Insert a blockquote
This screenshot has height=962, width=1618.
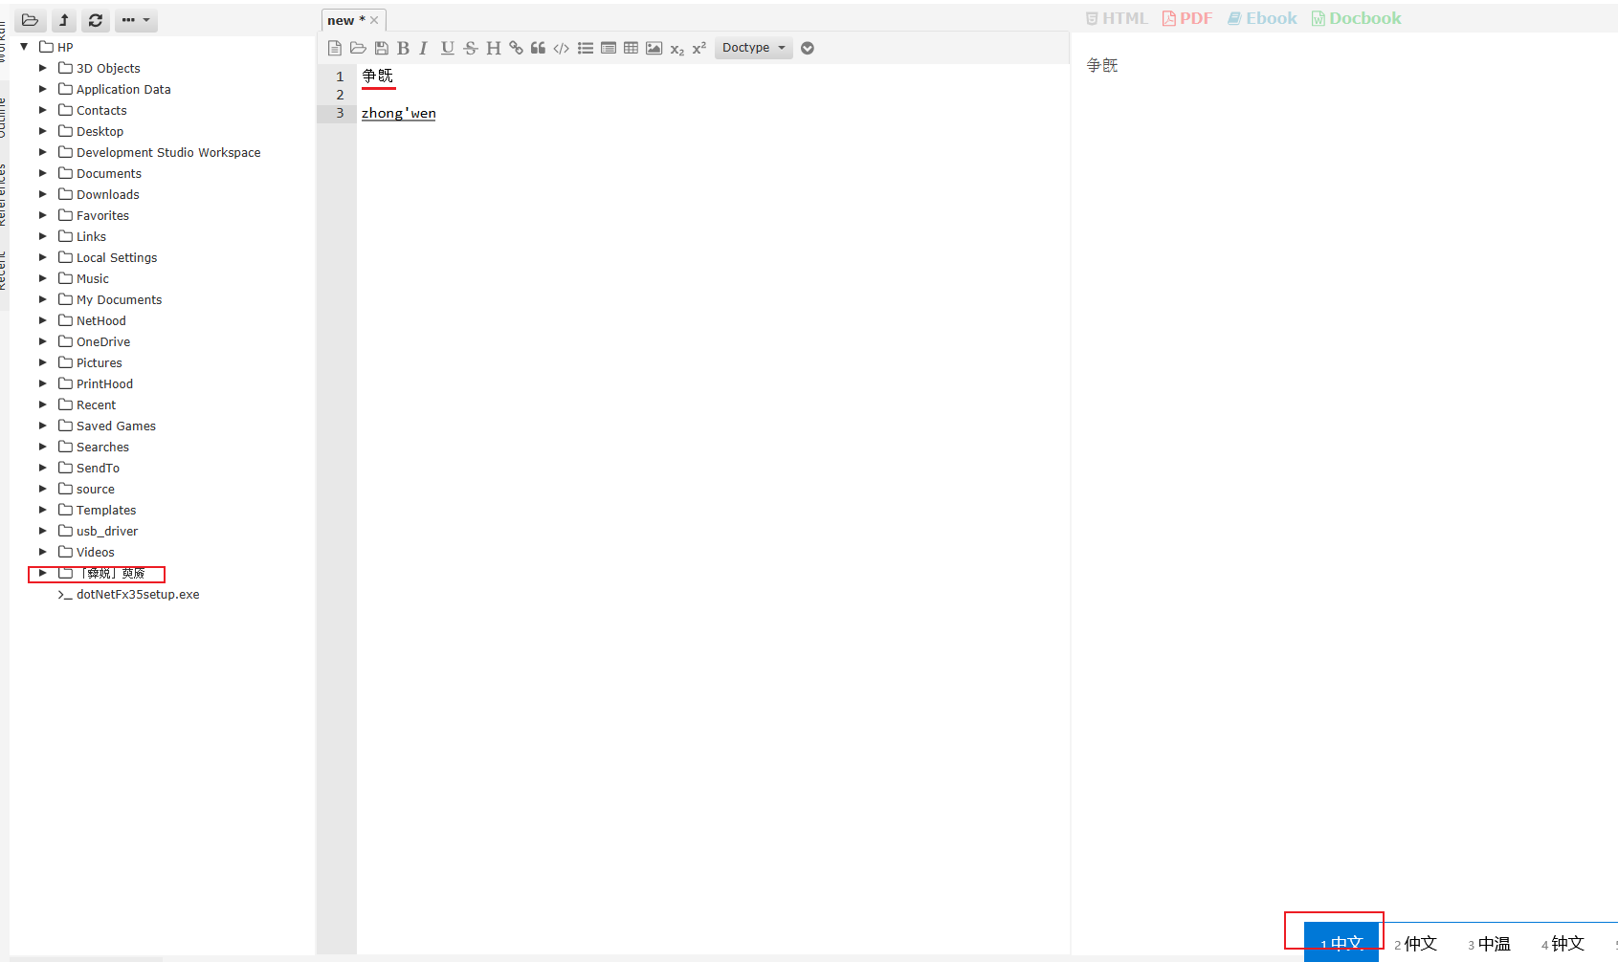pos(538,48)
